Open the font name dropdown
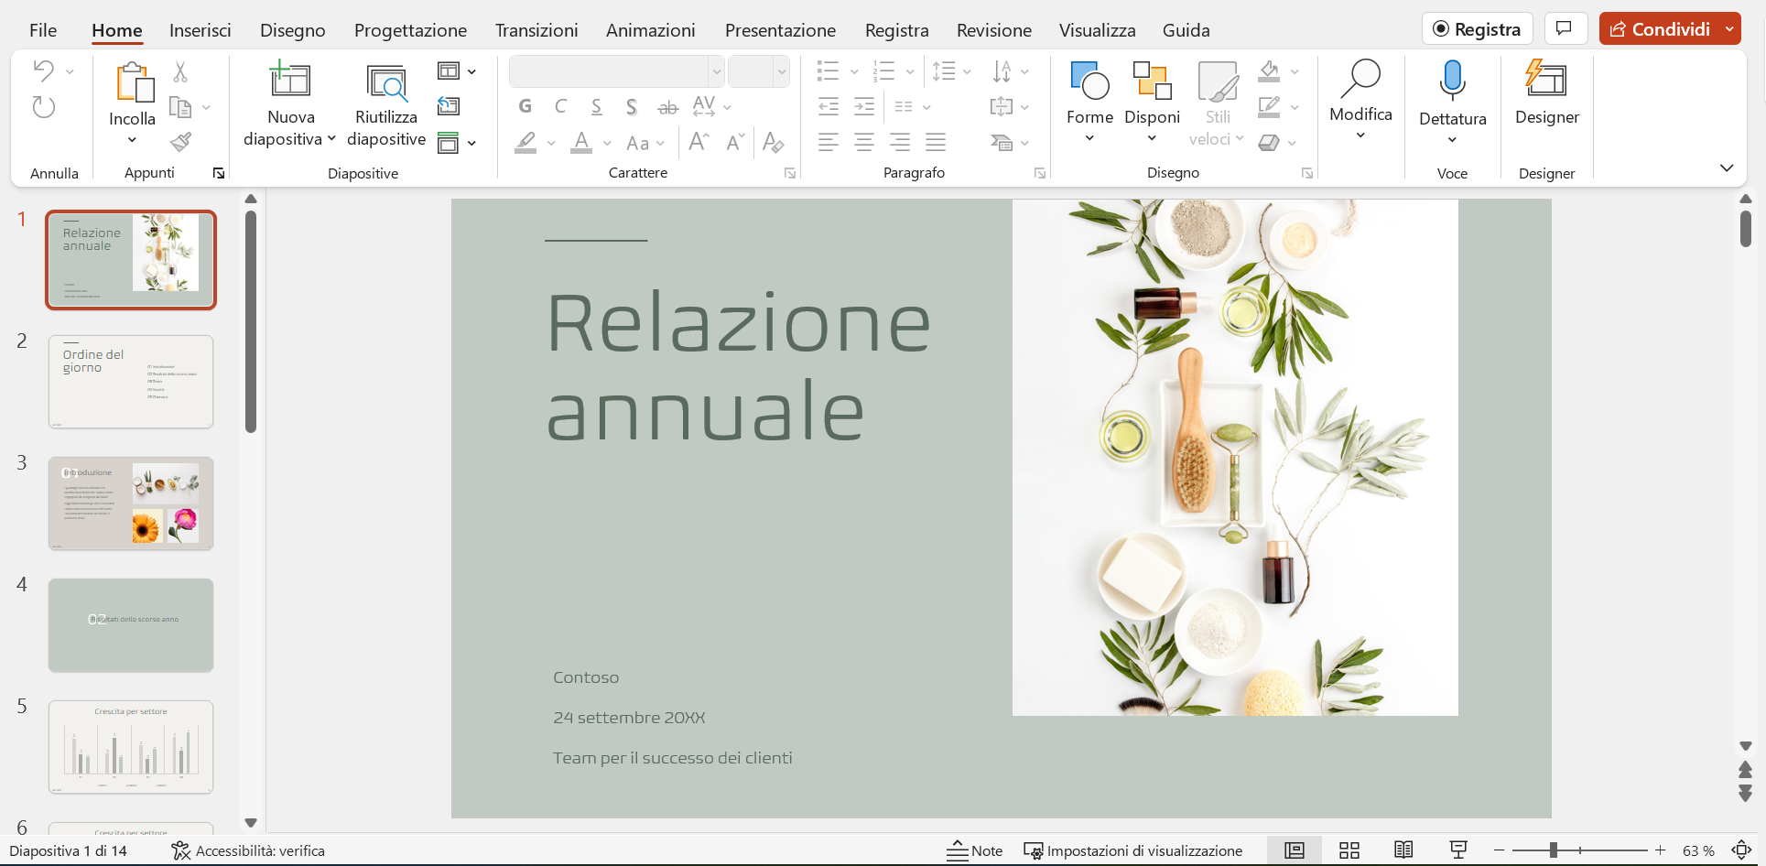The image size is (1766, 866). pyautogui.click(x=716, y=71)
